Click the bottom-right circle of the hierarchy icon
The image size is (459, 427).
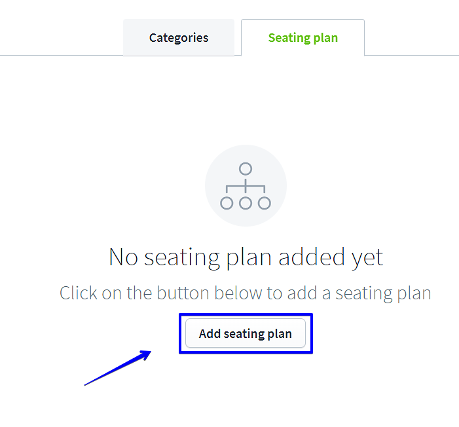[265, 203]
